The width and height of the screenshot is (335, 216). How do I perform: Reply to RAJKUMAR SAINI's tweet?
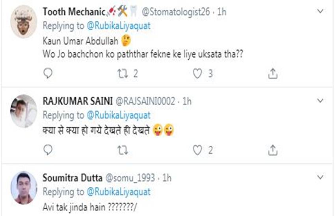pyautogui.click(x=48, y=150)
